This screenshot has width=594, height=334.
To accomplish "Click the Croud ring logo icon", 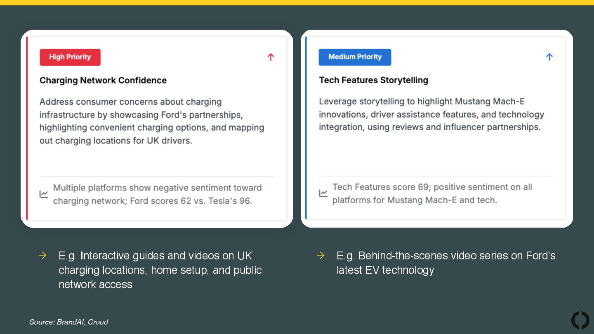I will (x=580, y=320).
